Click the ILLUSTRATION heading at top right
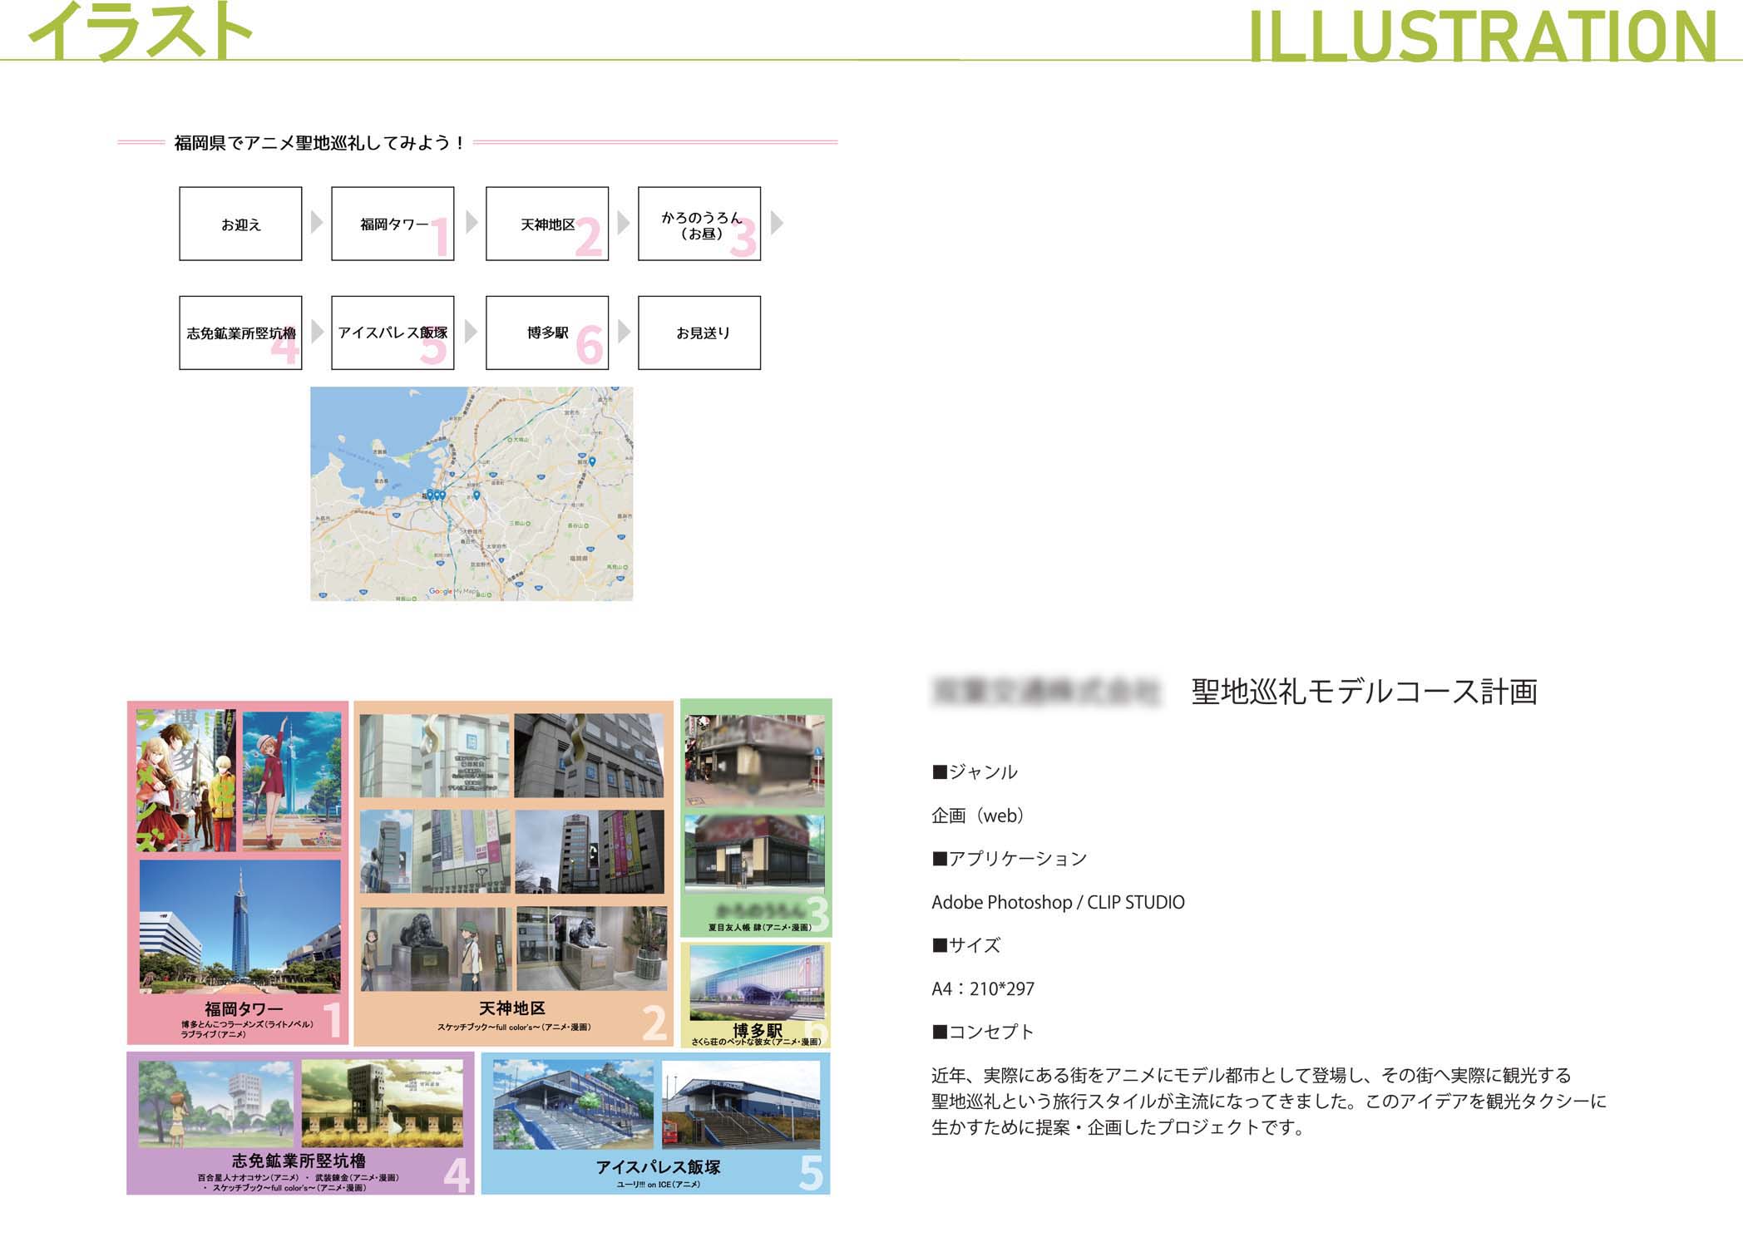The height and width of the screenshot is (1247, 1748). [x=1483, y=37]
